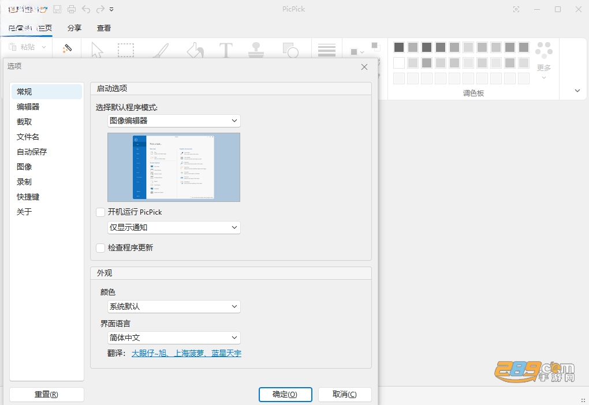This screenshot has height=405, width=589.
Task: Click the Undo arrow in quick access toolbar
Action: point(86,9)
